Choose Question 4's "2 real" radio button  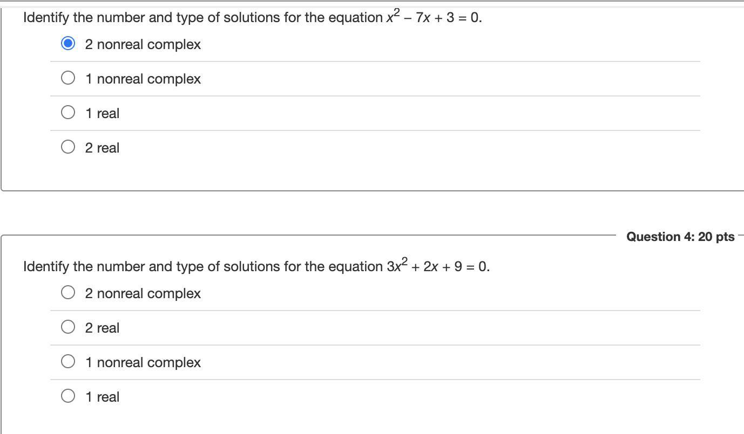(x=68, y=327)
